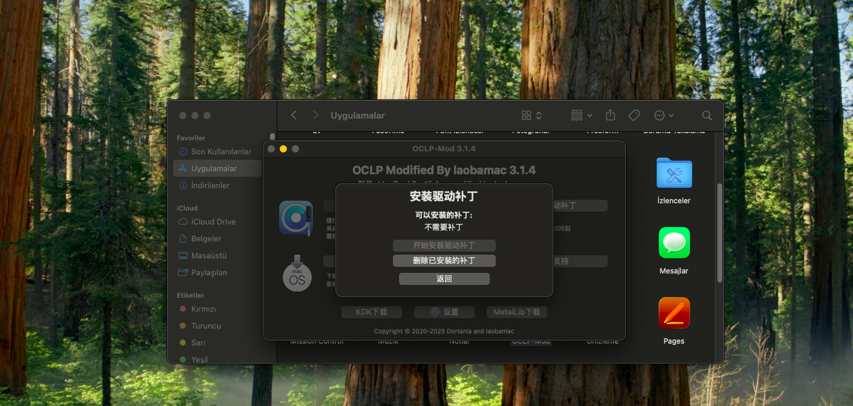Open the Pages app icon
Screen dimensions: 853x406
(674, 313)
